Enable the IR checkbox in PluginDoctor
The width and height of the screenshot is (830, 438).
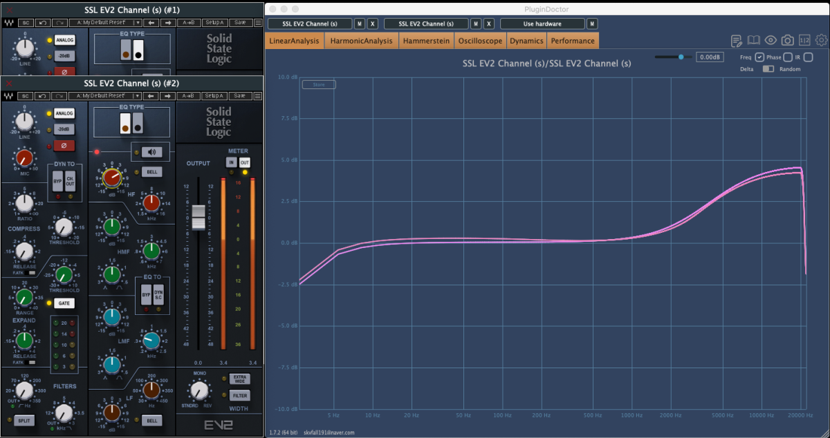[809, 57]
